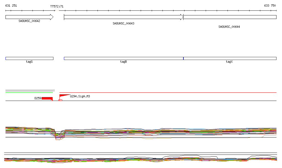
Task: Click the SAOUHSC_00644 text label
Action: [229, 27]
